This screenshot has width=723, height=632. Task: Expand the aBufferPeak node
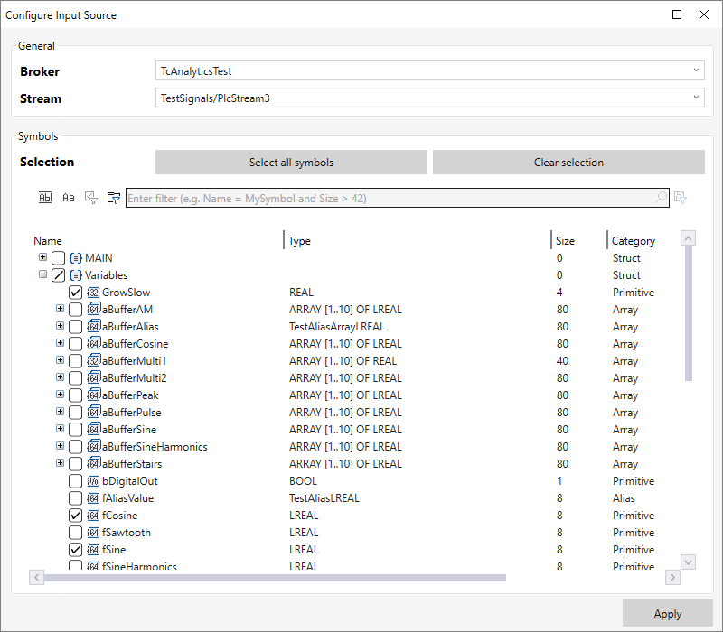(60, 395)
